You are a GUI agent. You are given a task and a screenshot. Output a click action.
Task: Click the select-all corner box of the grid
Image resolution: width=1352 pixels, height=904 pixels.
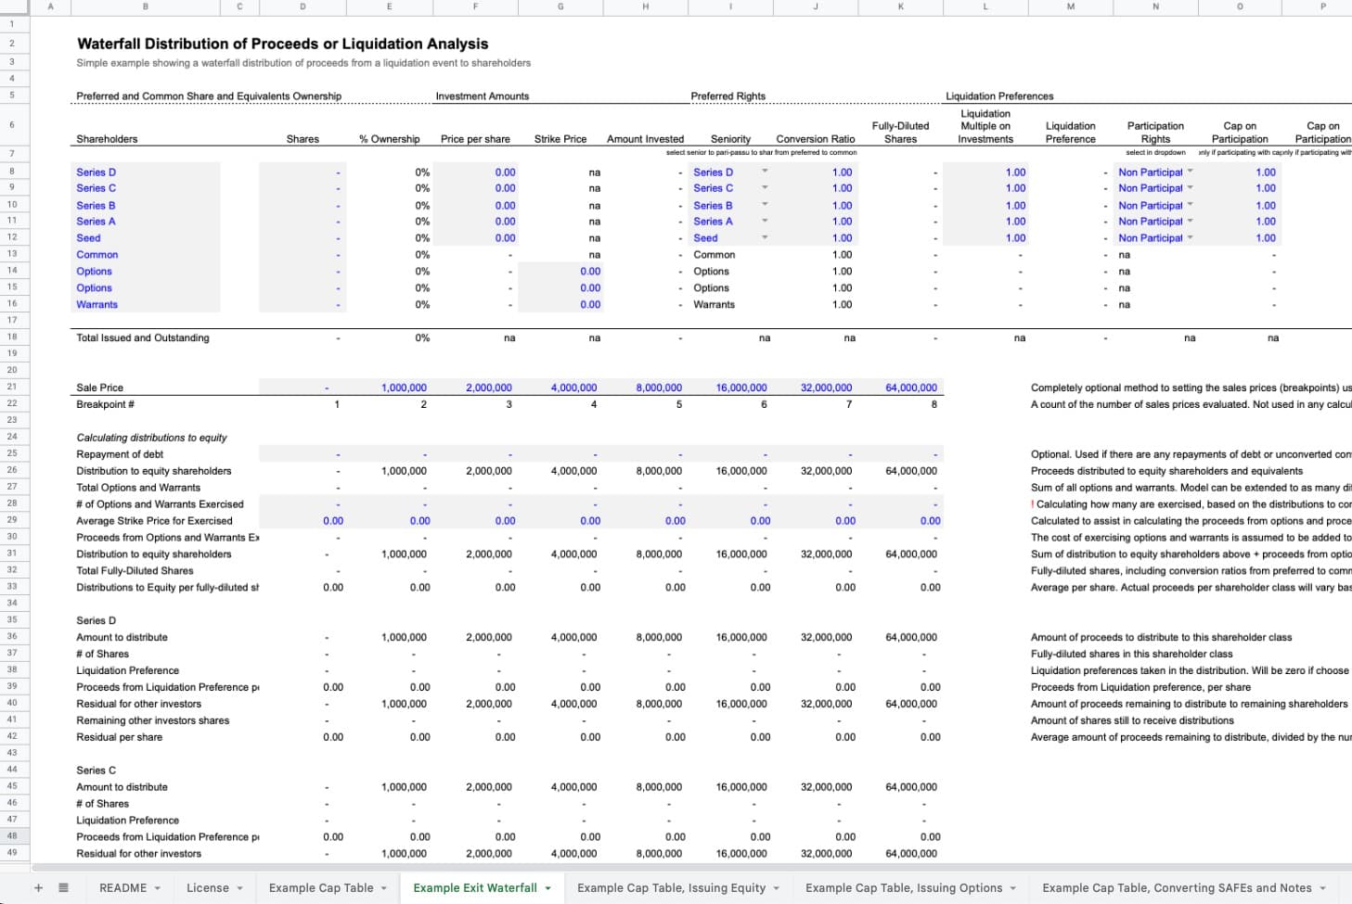15,6
